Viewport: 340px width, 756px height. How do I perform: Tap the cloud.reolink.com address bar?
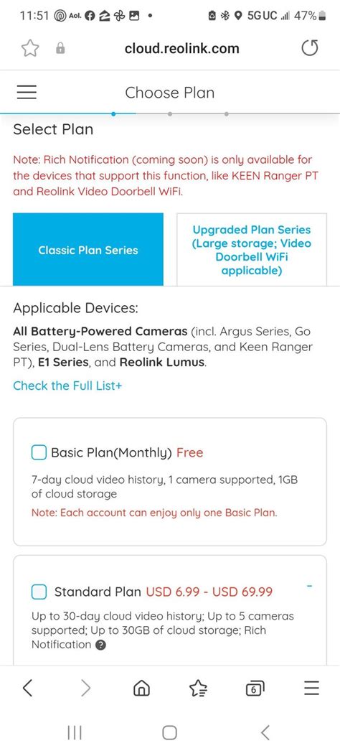[181, 48]
